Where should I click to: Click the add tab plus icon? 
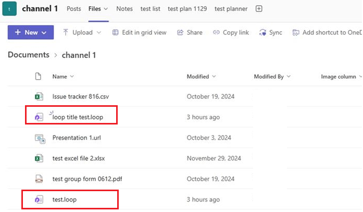tap(259, 9)
